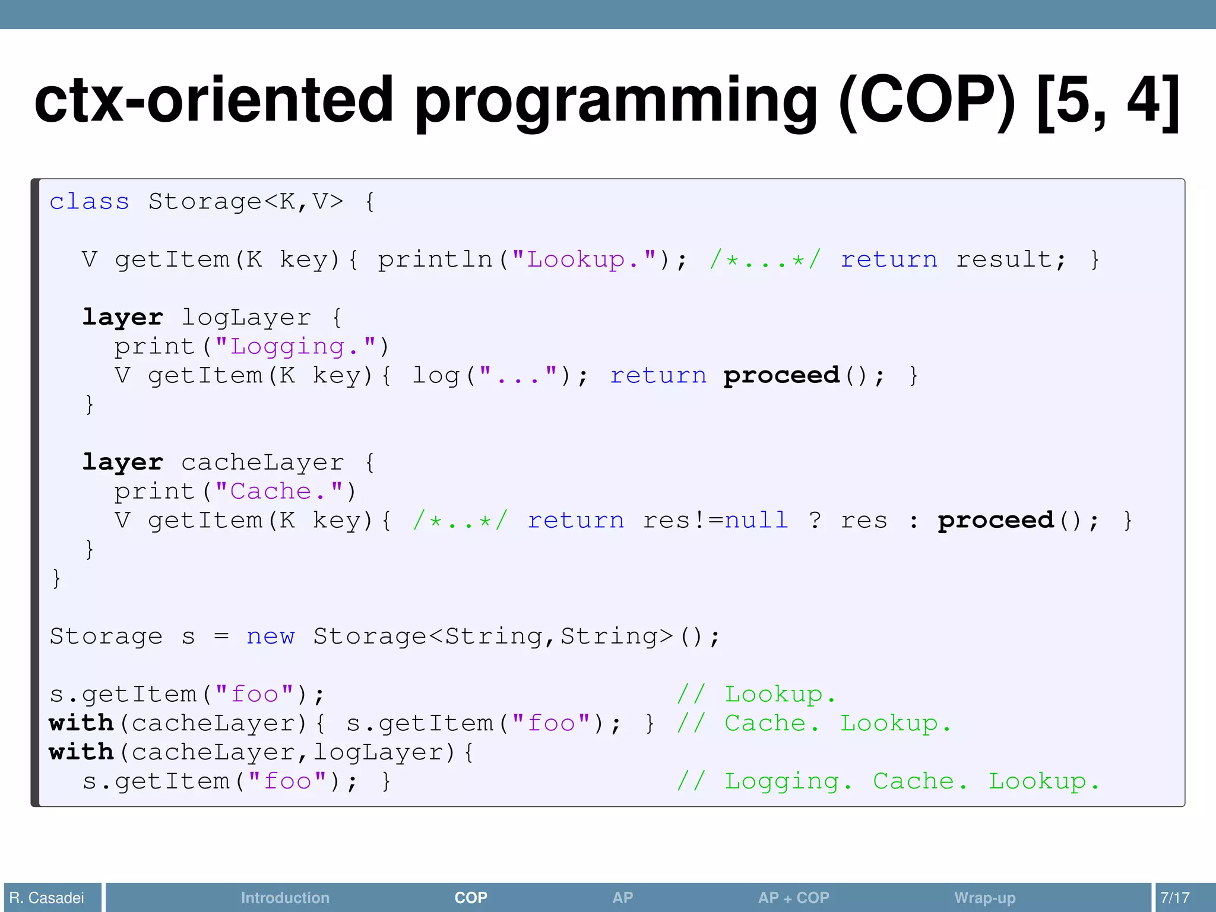Click the println("Lookup.") statement
This screenshot has height=912, width=1216.
click(532, 259)
